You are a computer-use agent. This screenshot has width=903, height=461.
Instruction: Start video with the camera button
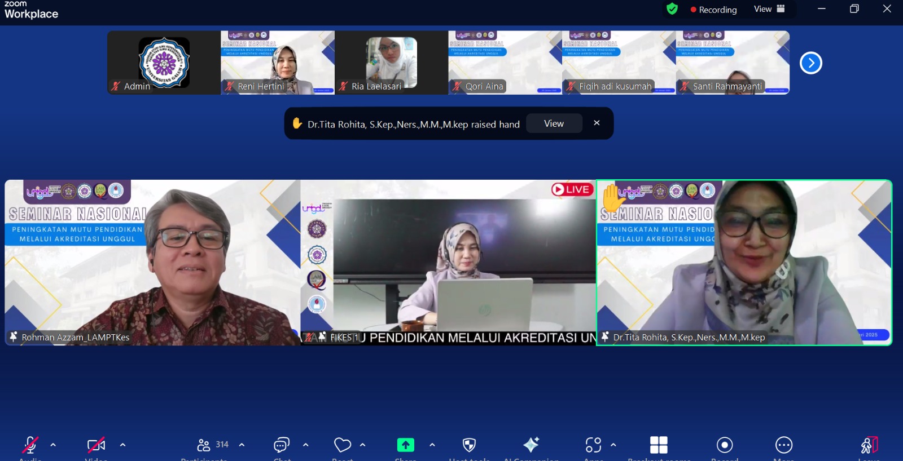tap(96, 445)
